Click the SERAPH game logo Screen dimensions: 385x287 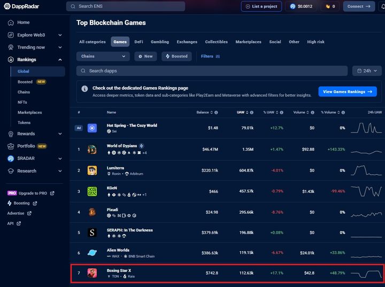92,232
